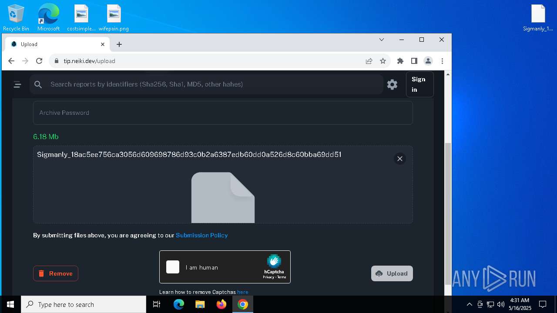The image size is (557, 313).
Task: Click the red Remove button
Action: (x=56, y=273)
